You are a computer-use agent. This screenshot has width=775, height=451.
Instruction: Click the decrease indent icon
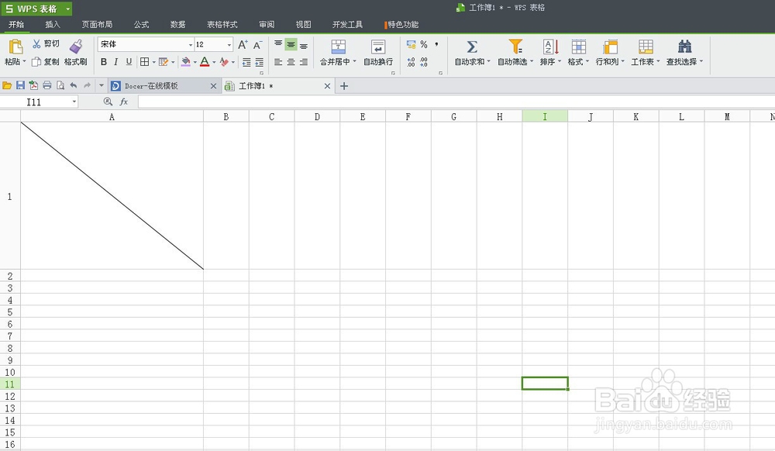tap(246, 62)
